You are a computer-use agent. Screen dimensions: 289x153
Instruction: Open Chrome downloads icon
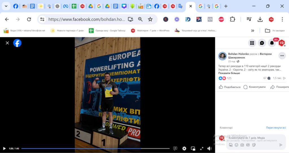pos(260,19)
